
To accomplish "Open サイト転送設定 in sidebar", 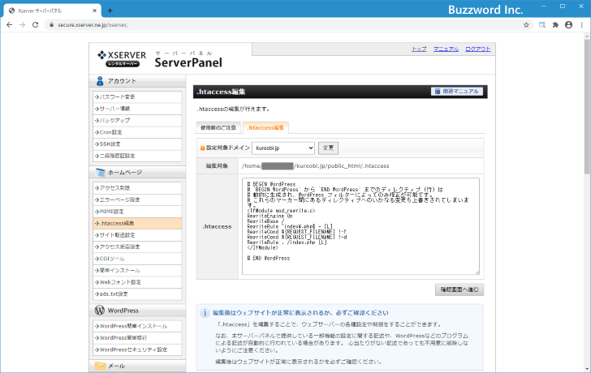I will tap(137, 235).
